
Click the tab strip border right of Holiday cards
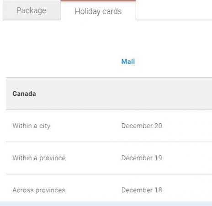pos(174,20)
